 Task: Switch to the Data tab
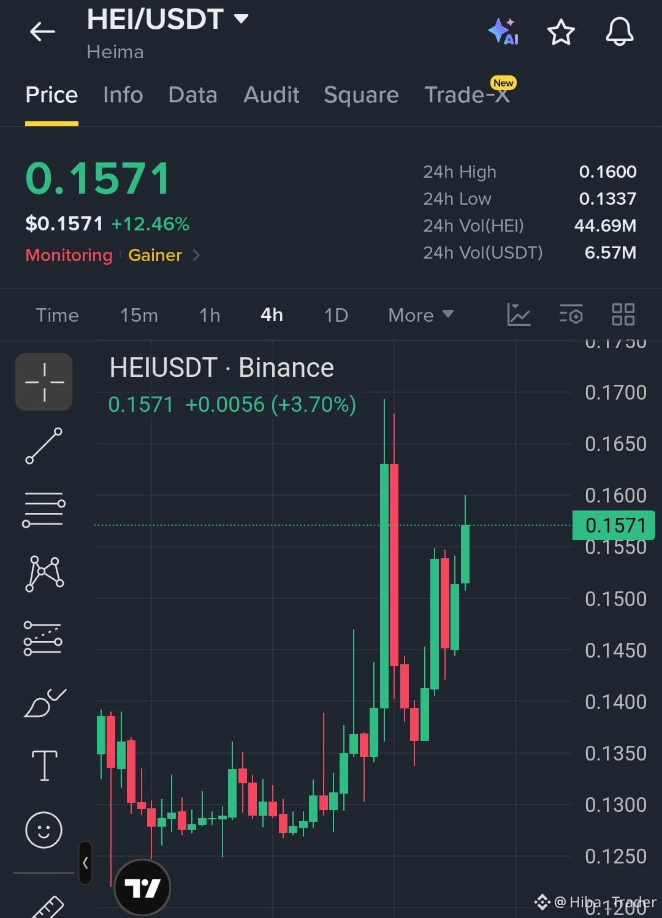pyautogui.click(x=193, y=95)
